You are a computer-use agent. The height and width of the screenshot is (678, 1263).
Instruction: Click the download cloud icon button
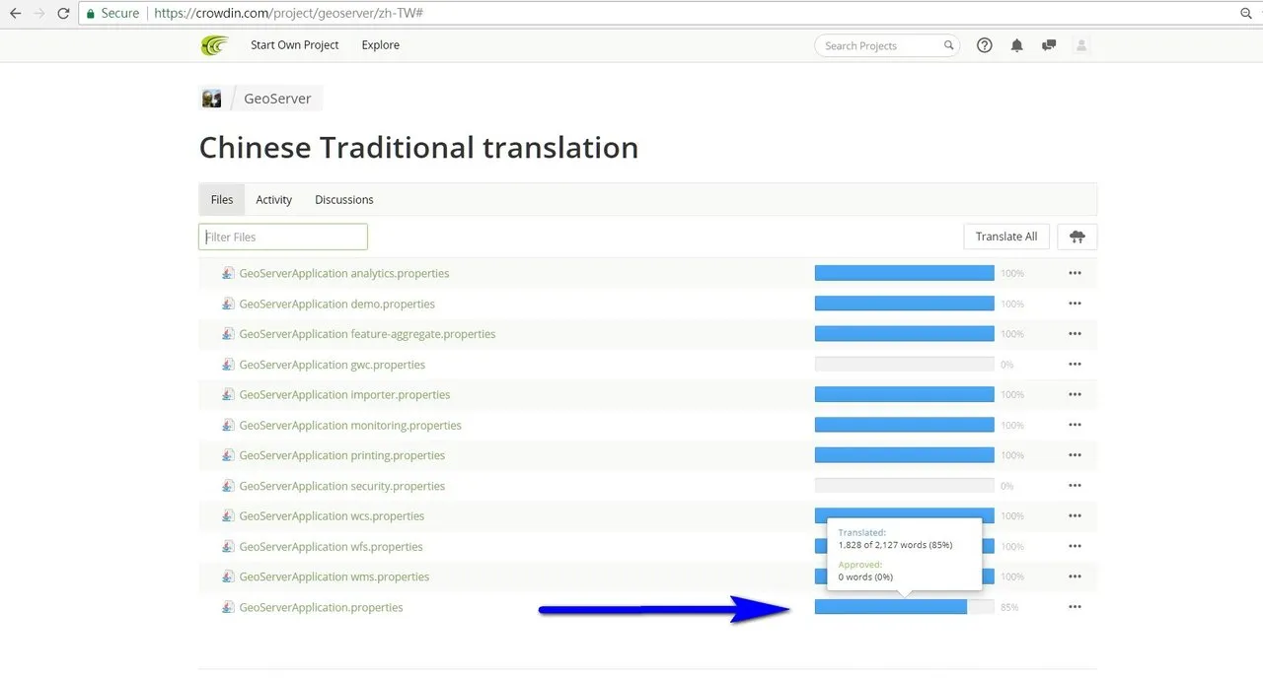click(1077, 237)
